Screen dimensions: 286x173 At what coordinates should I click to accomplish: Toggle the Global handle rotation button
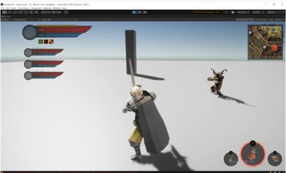pos(56,13)
